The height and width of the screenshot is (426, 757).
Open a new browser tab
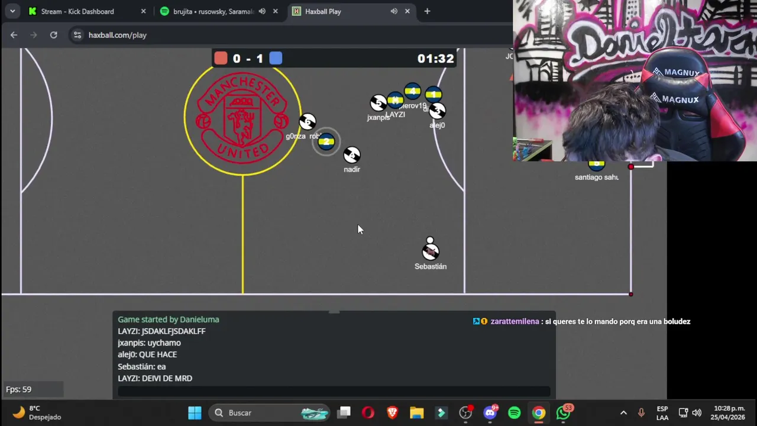427,11
